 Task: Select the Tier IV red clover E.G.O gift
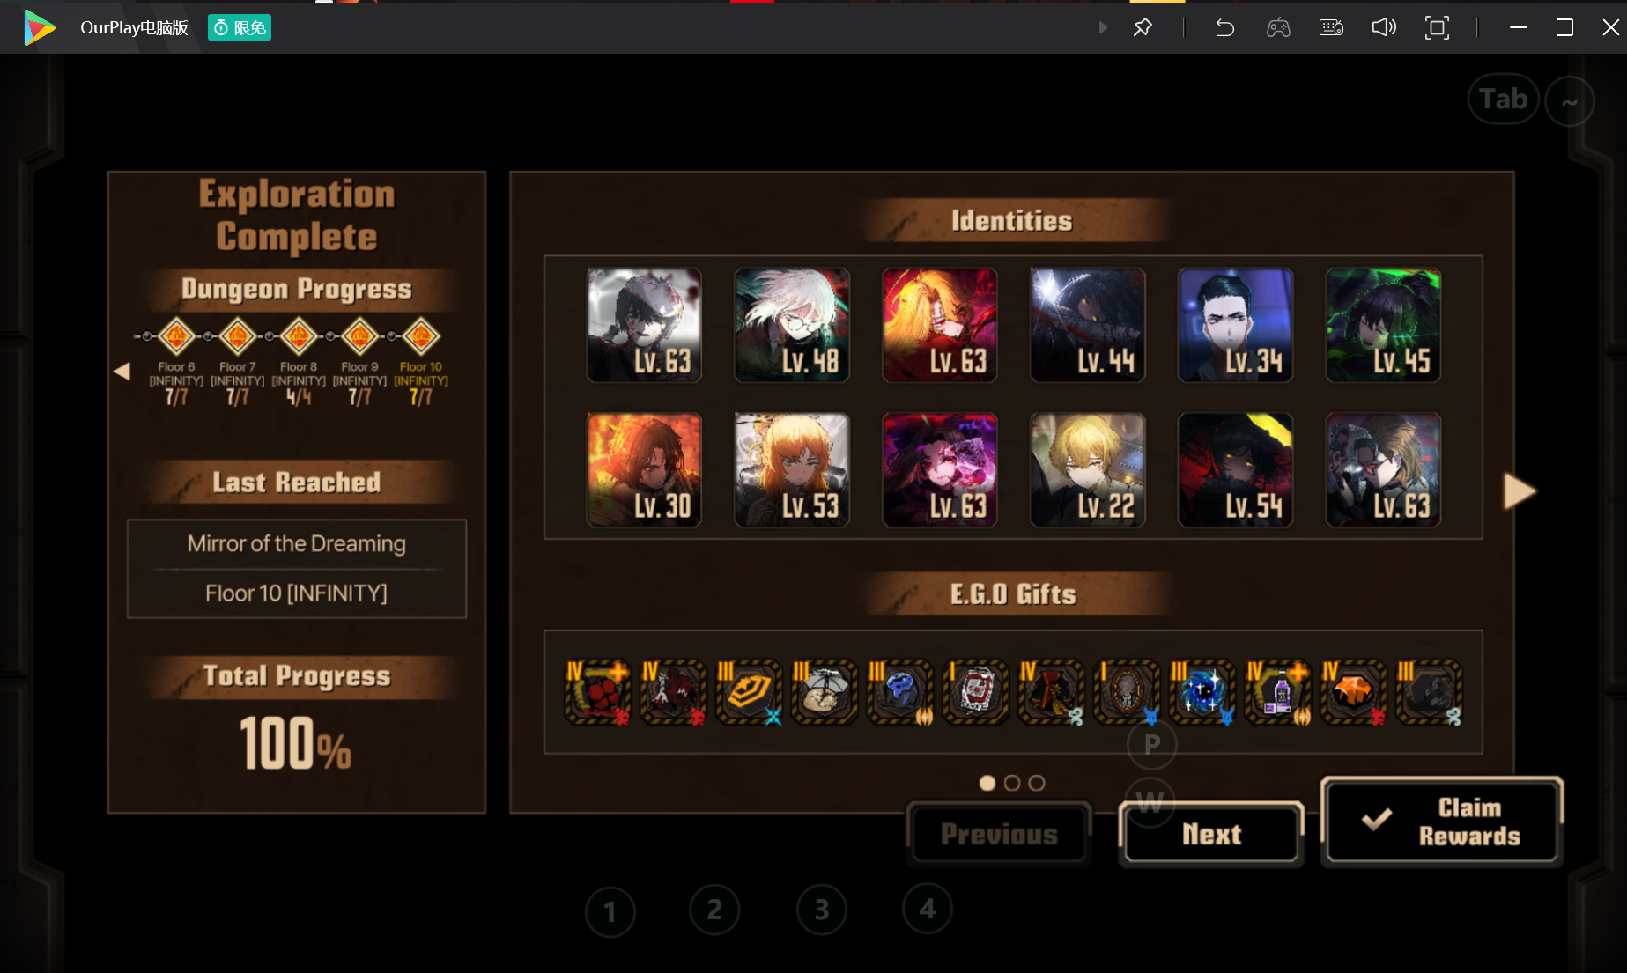click(598, 692)
